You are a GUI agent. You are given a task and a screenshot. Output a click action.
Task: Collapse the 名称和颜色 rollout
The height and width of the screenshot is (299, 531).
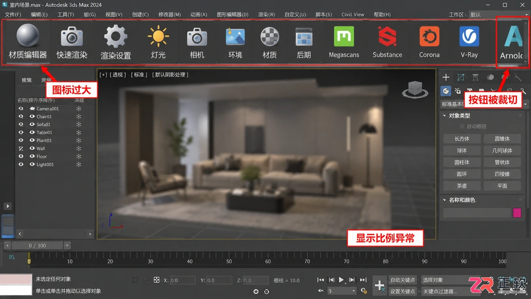(x=444, y=200)
